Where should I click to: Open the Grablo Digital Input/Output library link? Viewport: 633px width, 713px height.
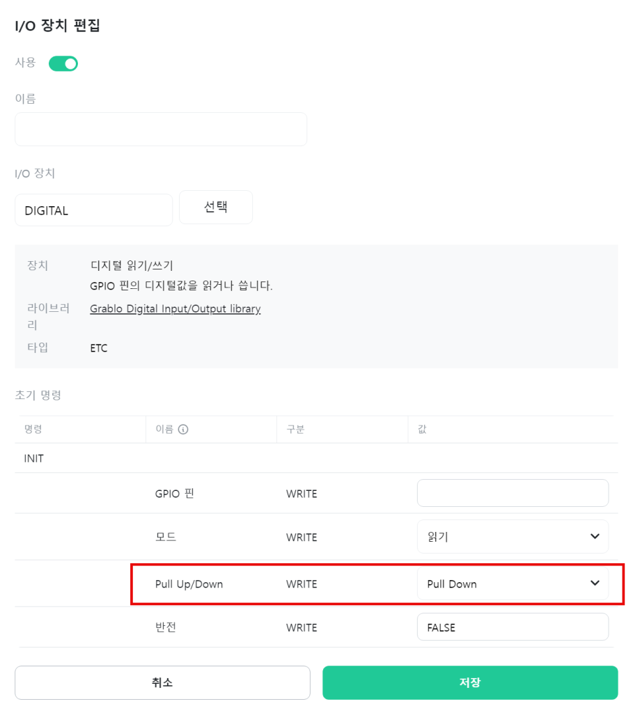[x=175, y=308]
